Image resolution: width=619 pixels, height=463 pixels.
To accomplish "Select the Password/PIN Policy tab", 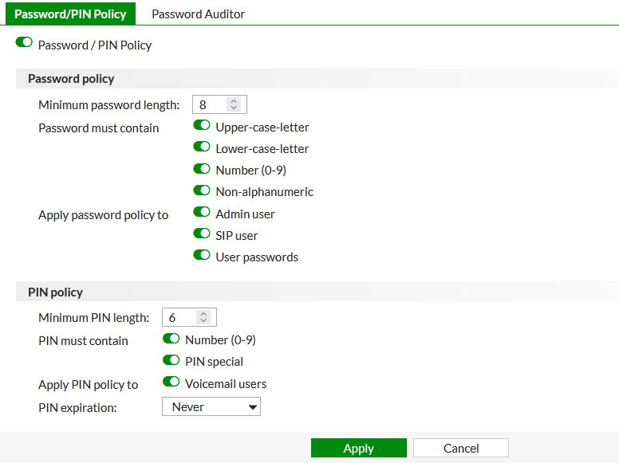I will tap(70, 14).
